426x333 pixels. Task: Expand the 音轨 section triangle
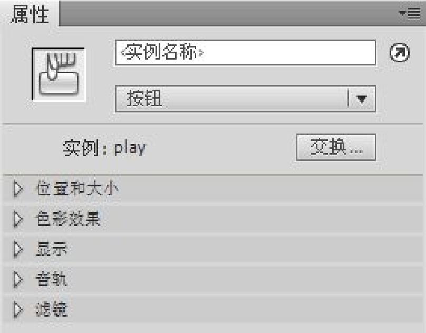[x=18, y=279]
